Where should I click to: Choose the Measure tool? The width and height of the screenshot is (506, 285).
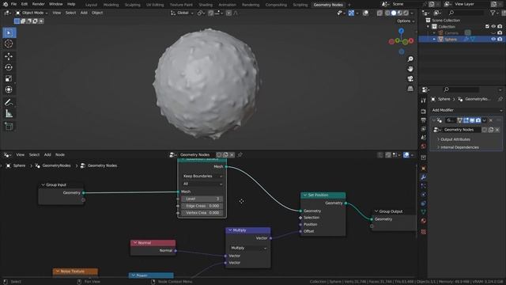pos(9,113)
